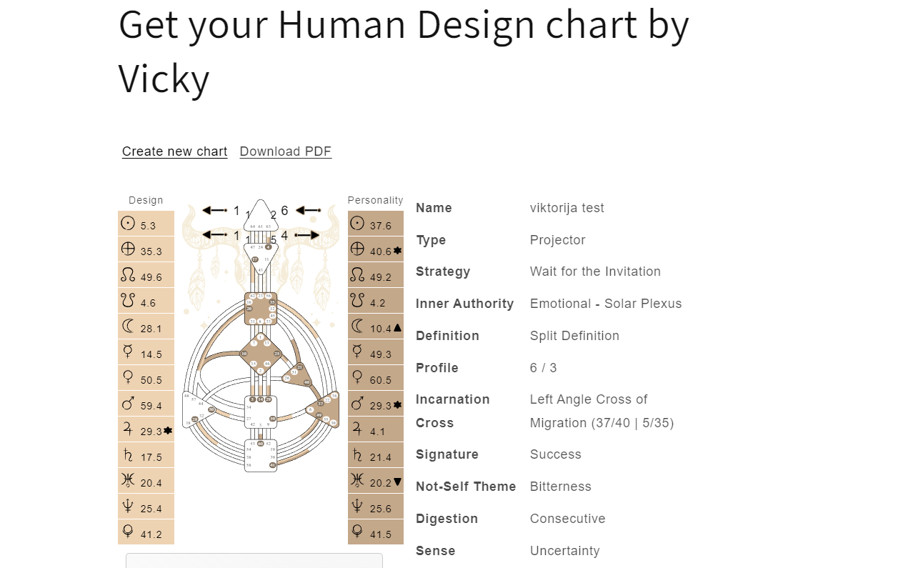Viewport: 908px width, 568px height.
Task: Click the Venus symbol next to 60.5
Action: [x=358, y=377]
